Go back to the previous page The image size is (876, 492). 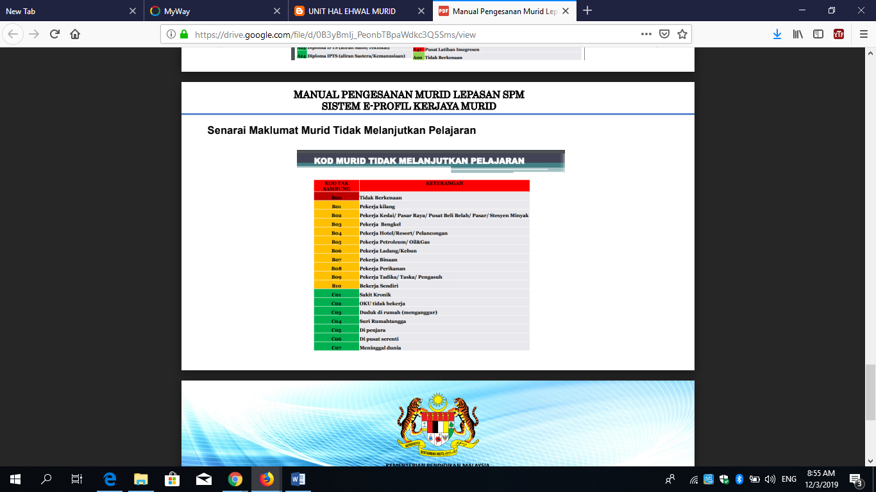(13, 34)
